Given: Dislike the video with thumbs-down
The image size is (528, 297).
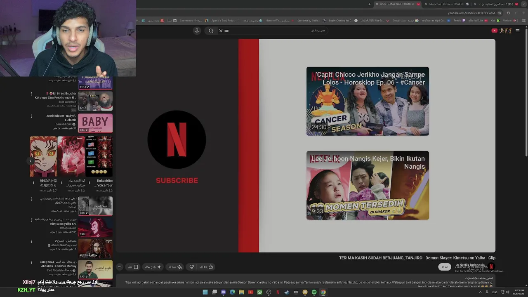Looking at the screenshot, I should [x=192, y=267].
